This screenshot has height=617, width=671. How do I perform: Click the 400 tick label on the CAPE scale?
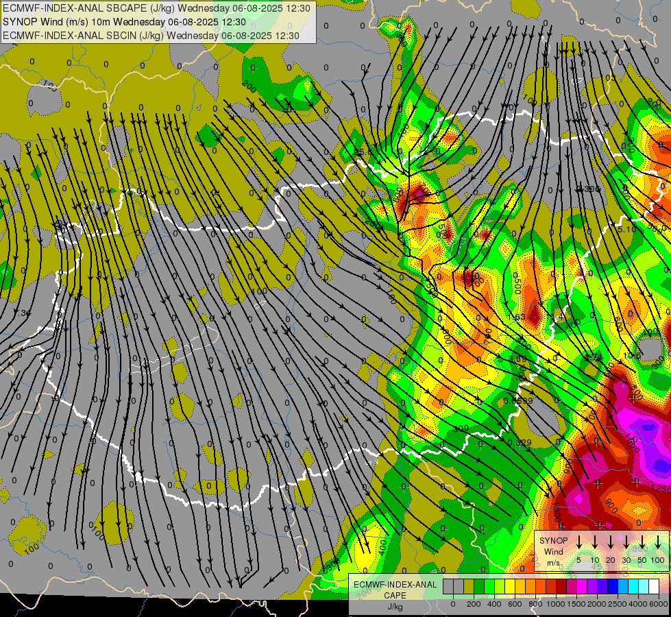(x=494, y=604)
